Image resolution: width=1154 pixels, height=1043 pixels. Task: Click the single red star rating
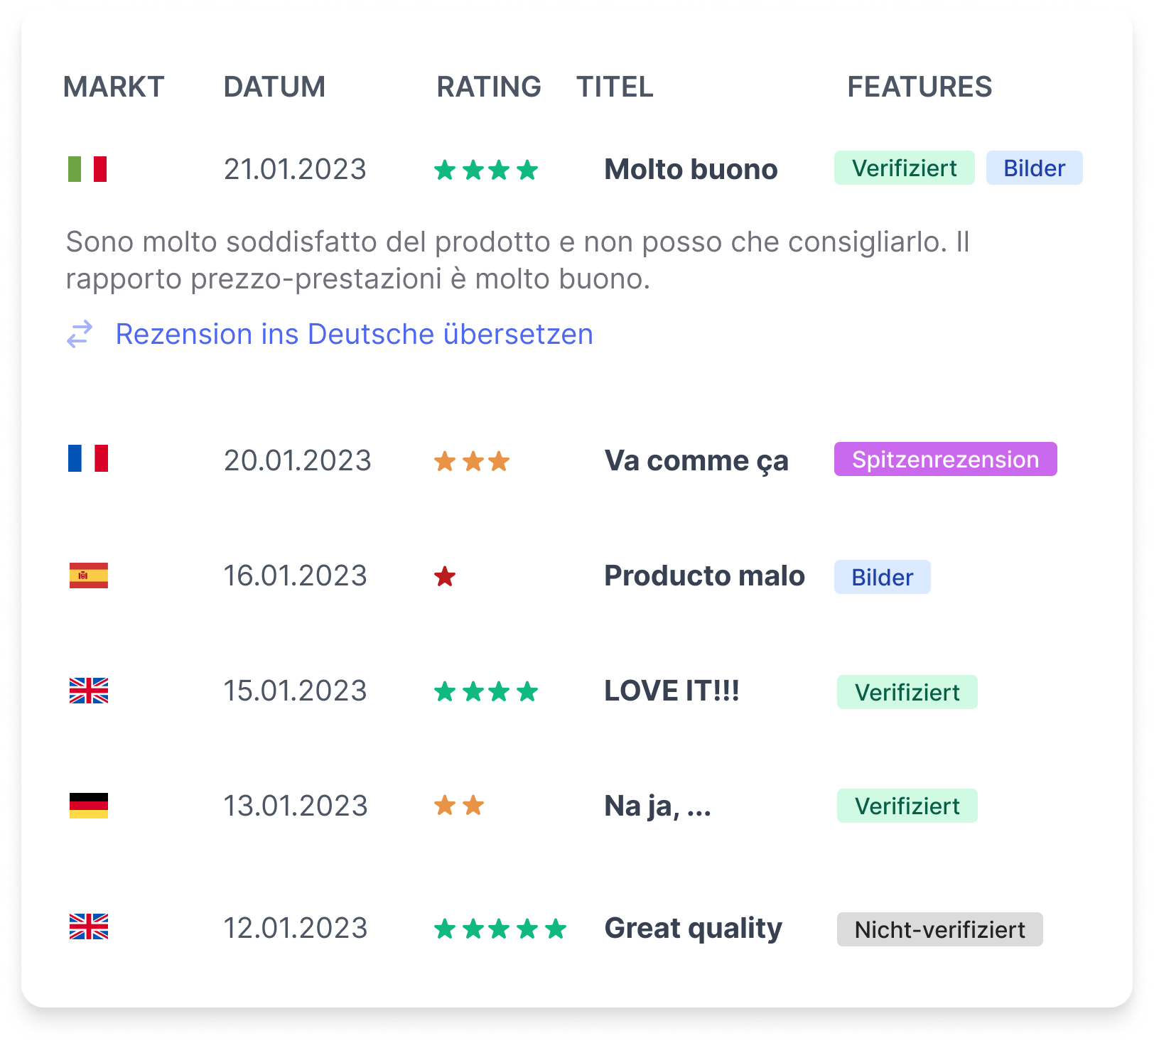(x=445, y=576)
